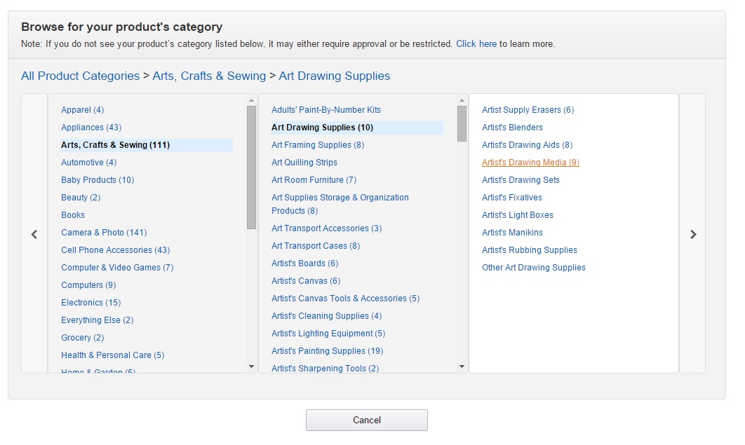Viewport: 745px width, 445px height.
Task: Go to All Product Categories breadcrumb
Action: 80,76
